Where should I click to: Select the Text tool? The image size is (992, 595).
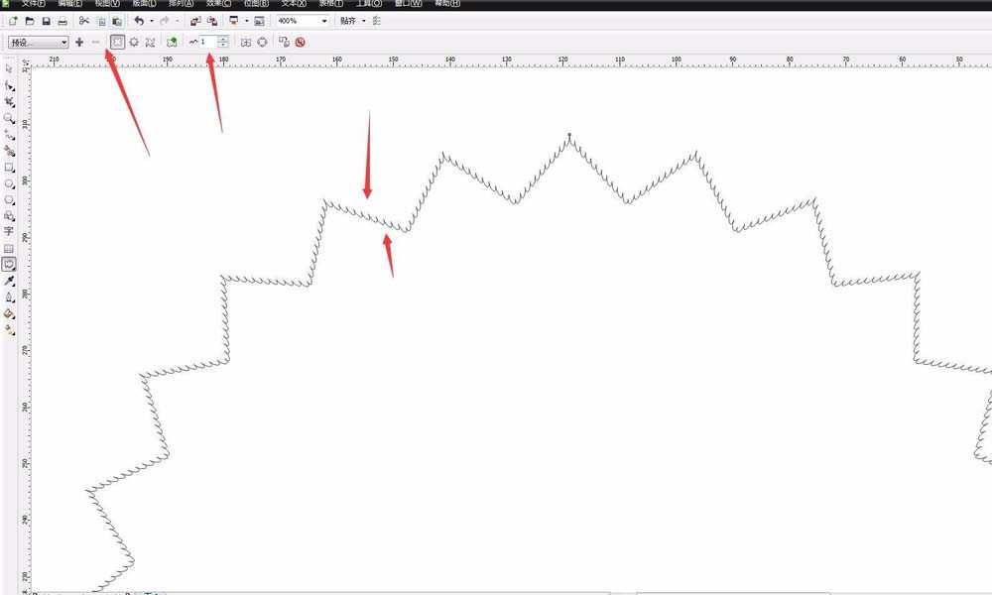9,230
